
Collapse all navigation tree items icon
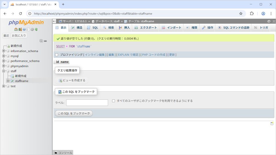coord(41,41)
